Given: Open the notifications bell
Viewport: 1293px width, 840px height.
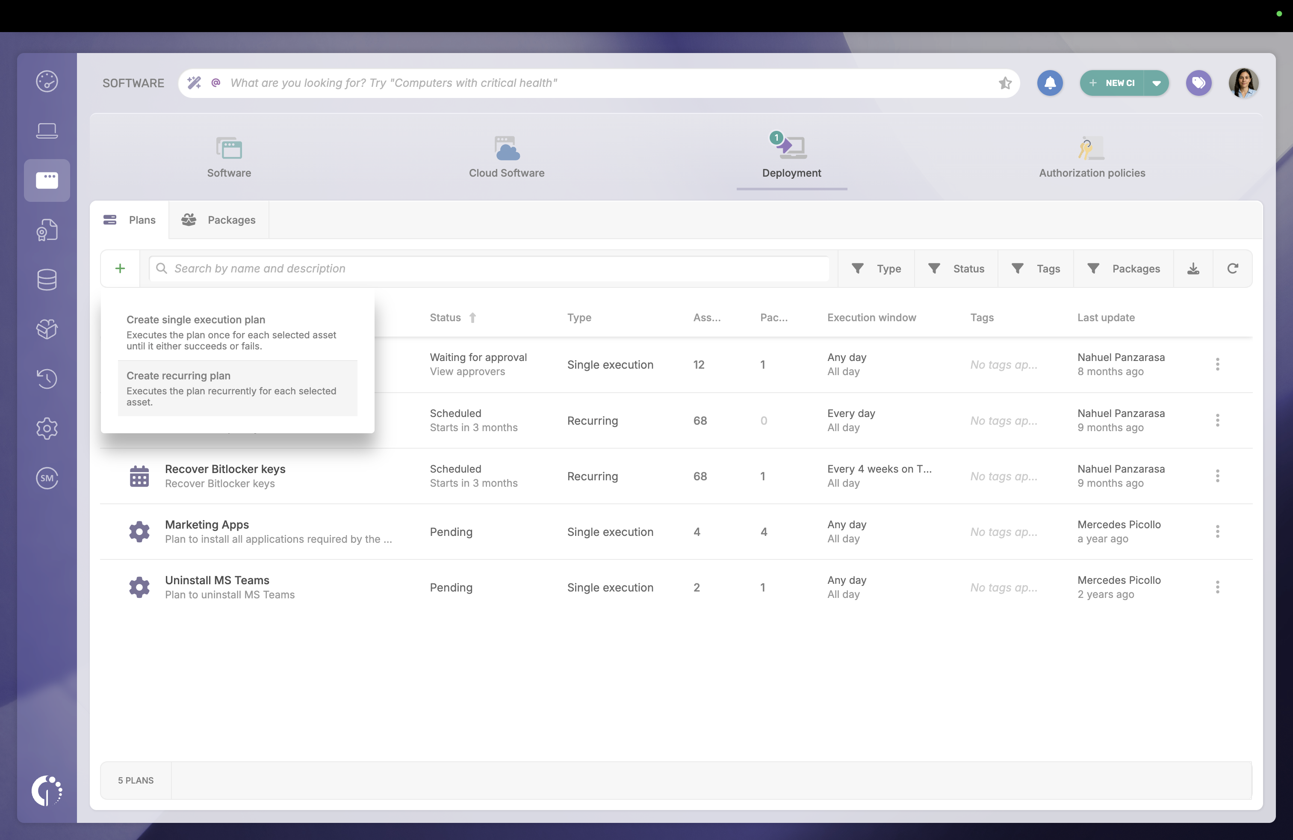Looking at the screenshot, I should tap(1050, 83).
